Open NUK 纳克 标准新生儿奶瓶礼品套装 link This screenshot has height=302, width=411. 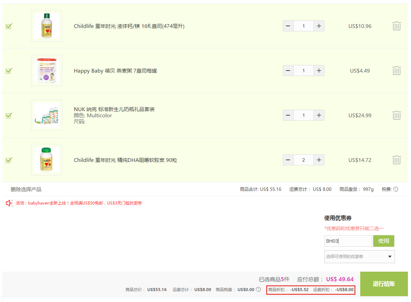click(x=114, y=109)
